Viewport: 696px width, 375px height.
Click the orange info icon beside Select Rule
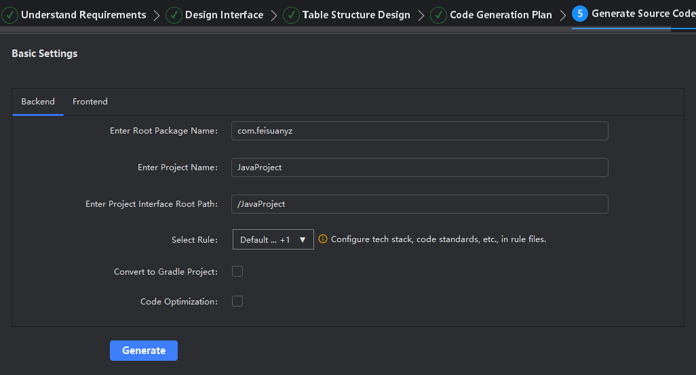(x=323, y=239)
